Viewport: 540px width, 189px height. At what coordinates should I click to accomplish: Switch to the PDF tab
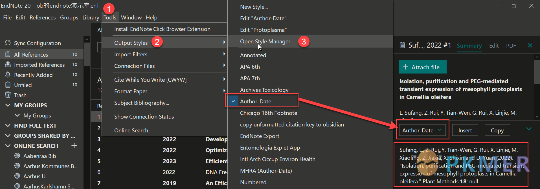(x=511, y=46)
